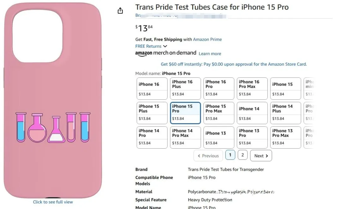Select the iPhone 13 Pro Max option
Screen dimensions: 341x209
click(x=286, y=137)
